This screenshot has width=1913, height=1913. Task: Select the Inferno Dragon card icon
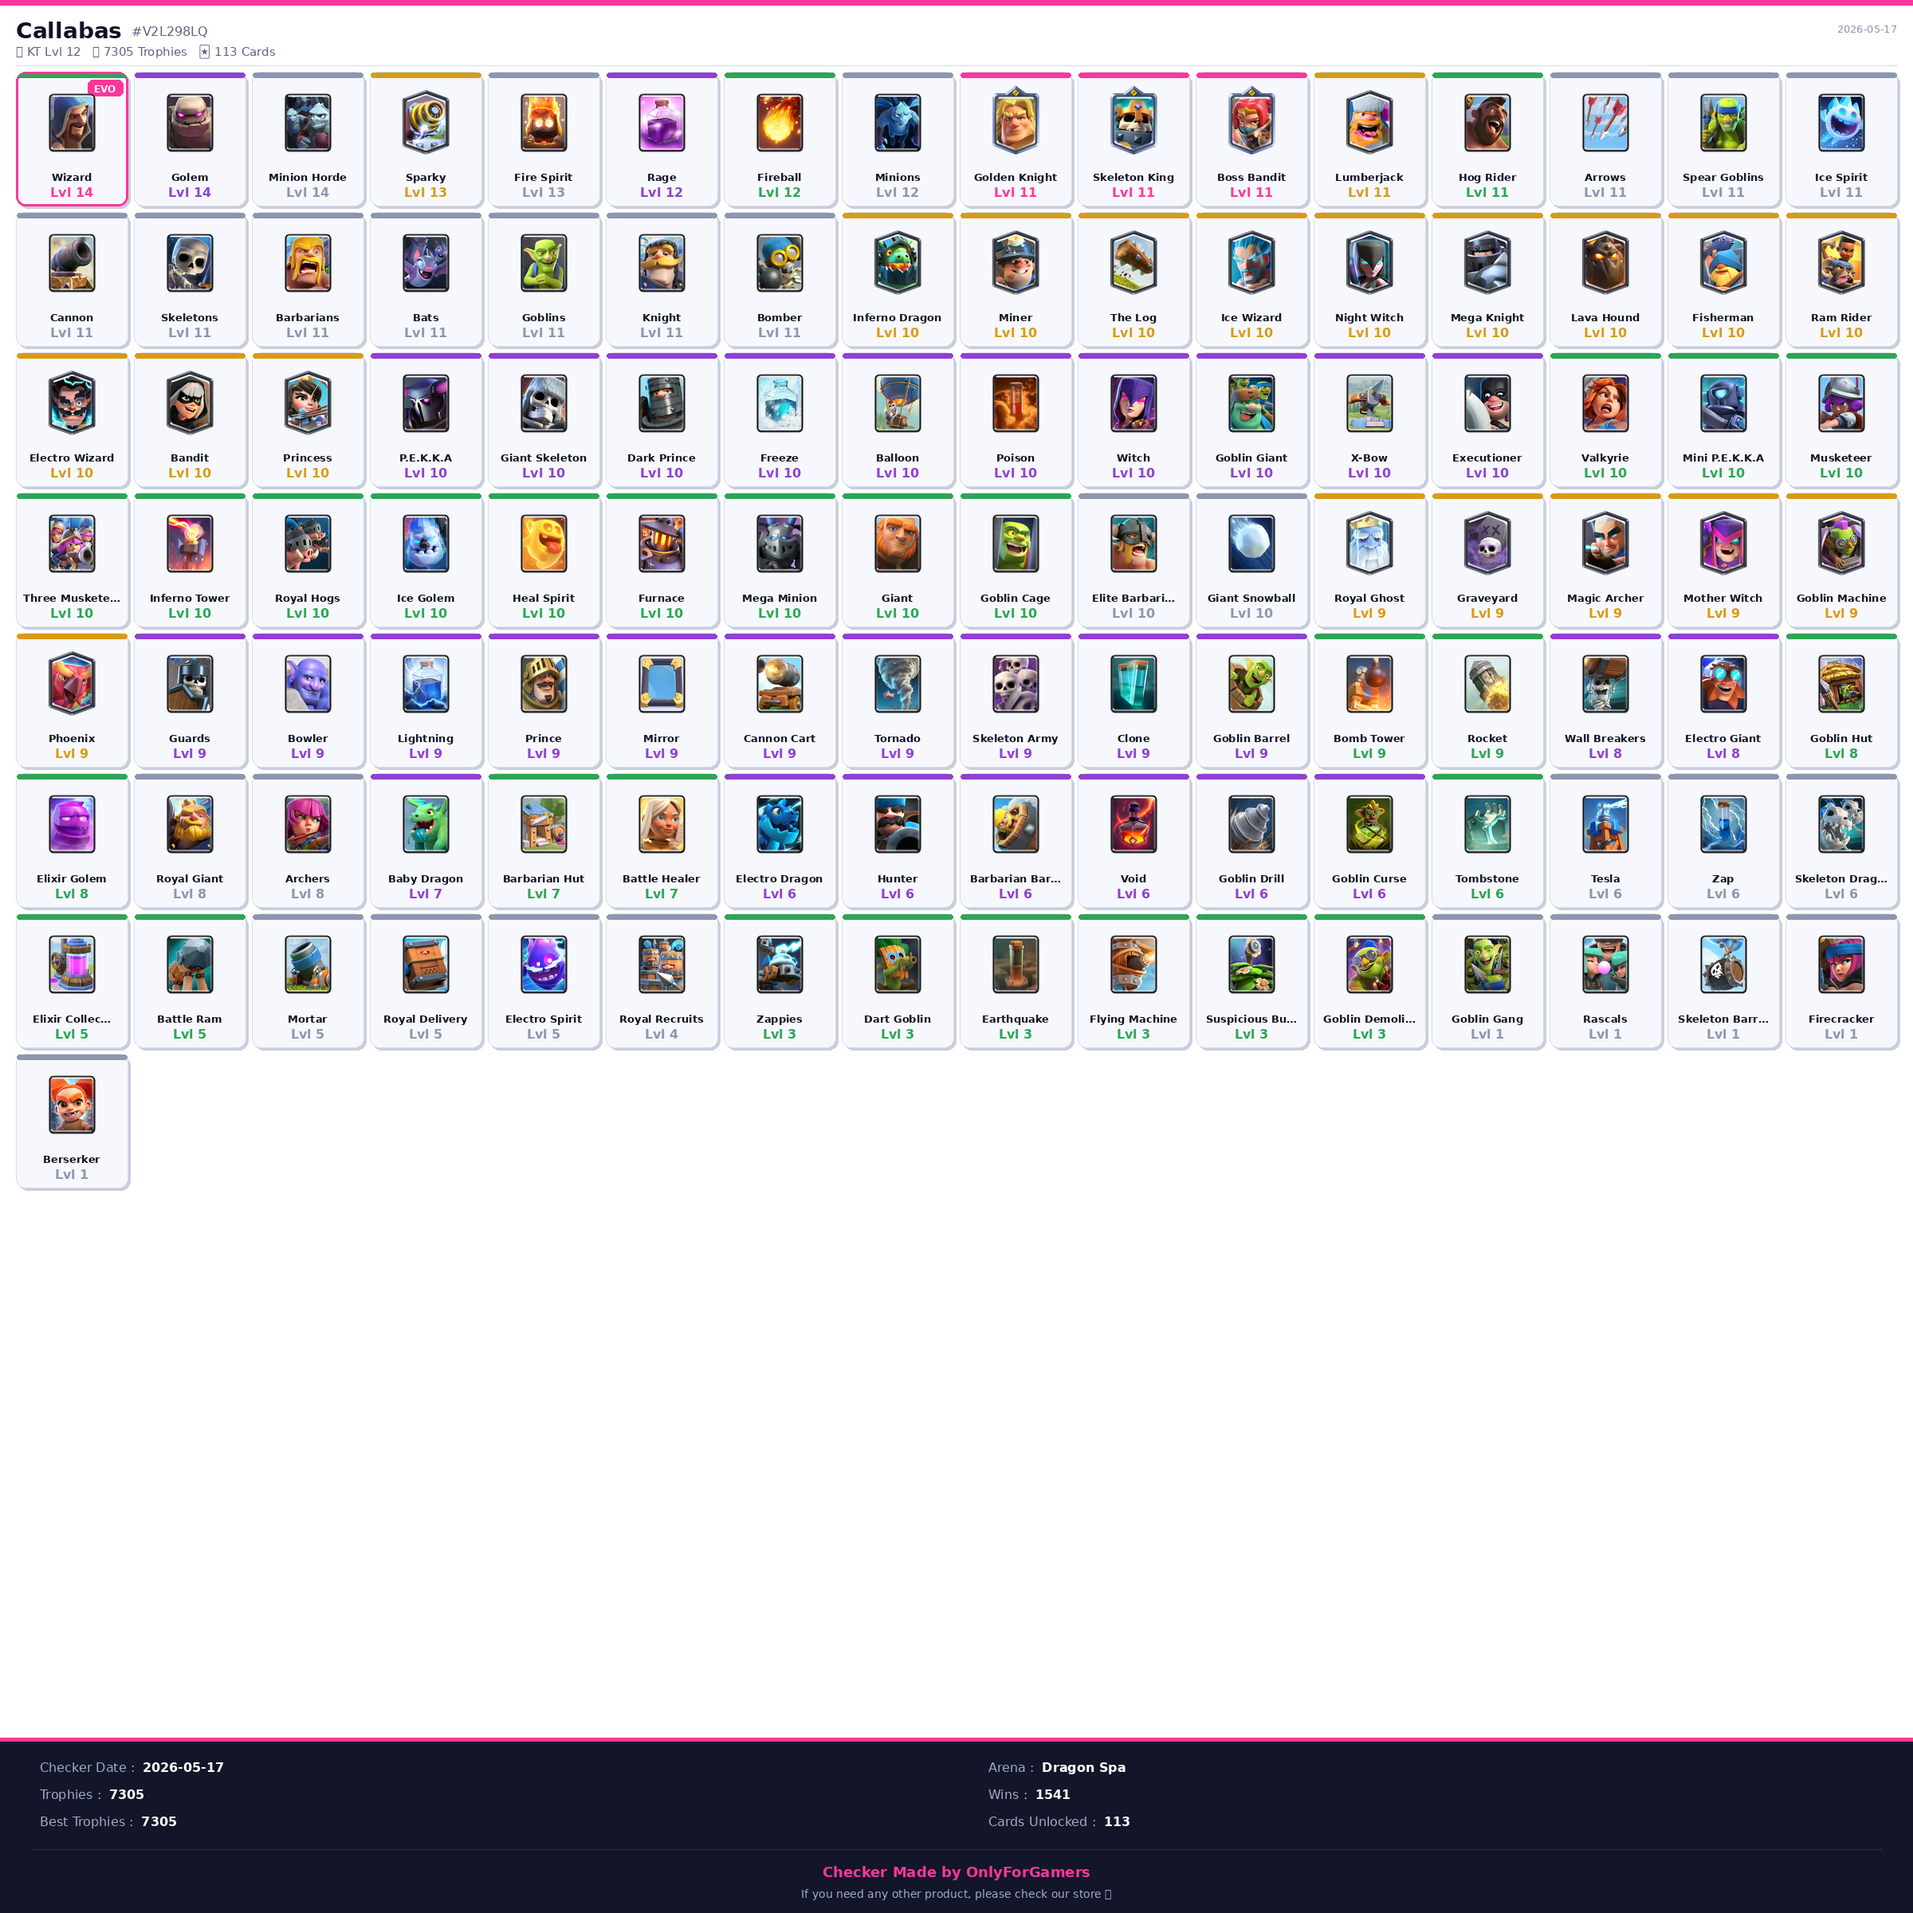coord(897,263)
